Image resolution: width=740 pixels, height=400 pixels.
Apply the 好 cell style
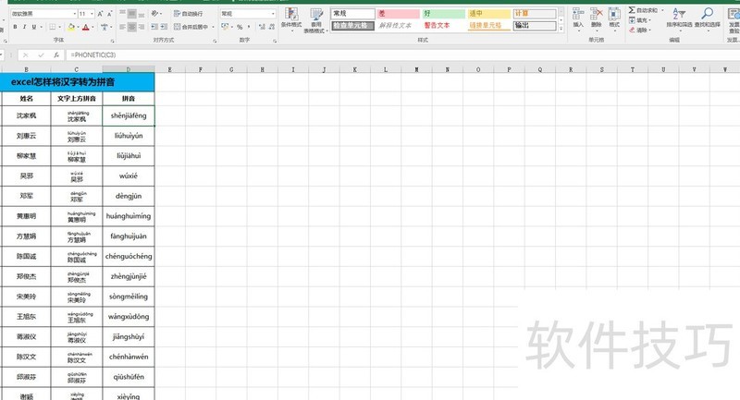442,14
